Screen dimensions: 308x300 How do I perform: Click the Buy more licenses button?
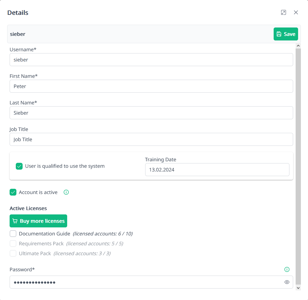38,221
